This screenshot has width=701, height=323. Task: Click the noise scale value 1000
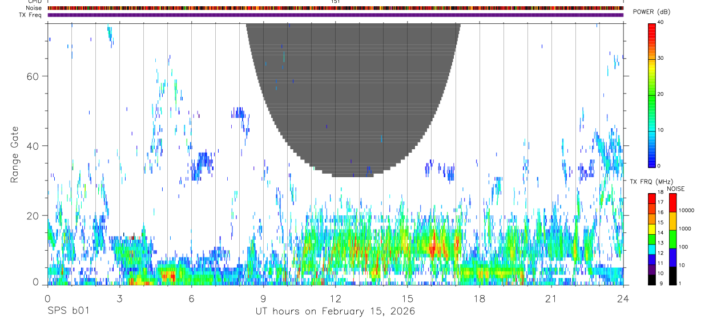685,228
